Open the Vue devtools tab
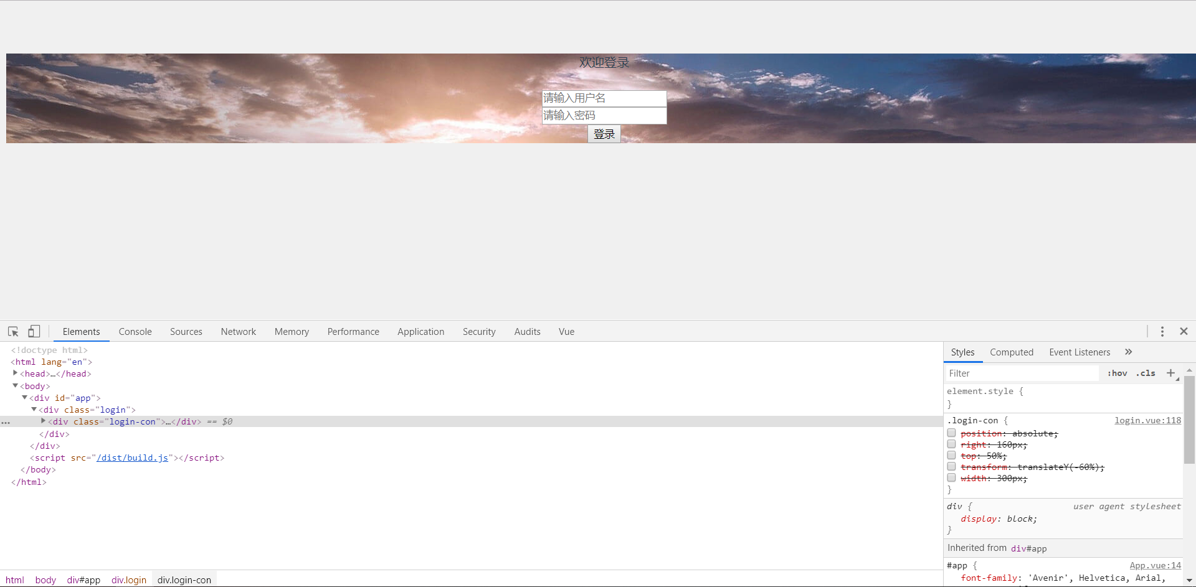This screenshot has width=1196, height=587. 567,332
